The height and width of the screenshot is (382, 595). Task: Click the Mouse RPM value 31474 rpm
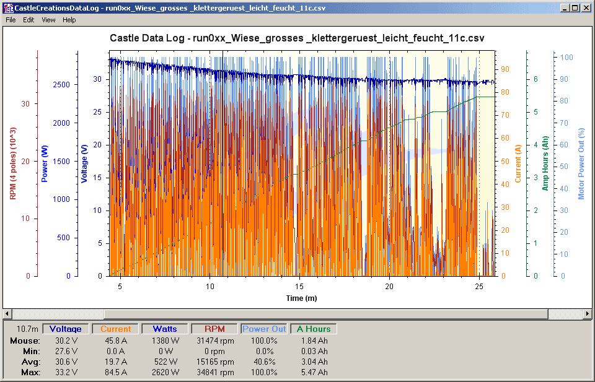click(215, 341)
